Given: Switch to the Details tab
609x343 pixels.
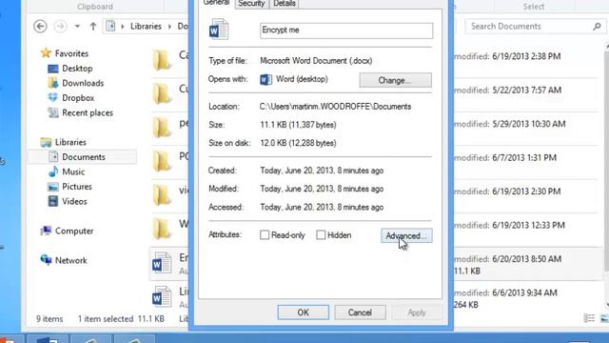Looking at the screenshot, I should [285, 4].
